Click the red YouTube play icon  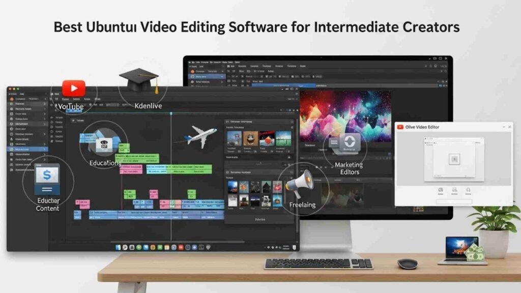[x=74, y=87]
